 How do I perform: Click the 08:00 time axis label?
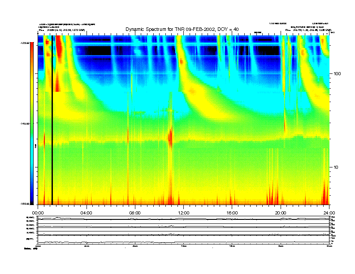tap(135, 213)
